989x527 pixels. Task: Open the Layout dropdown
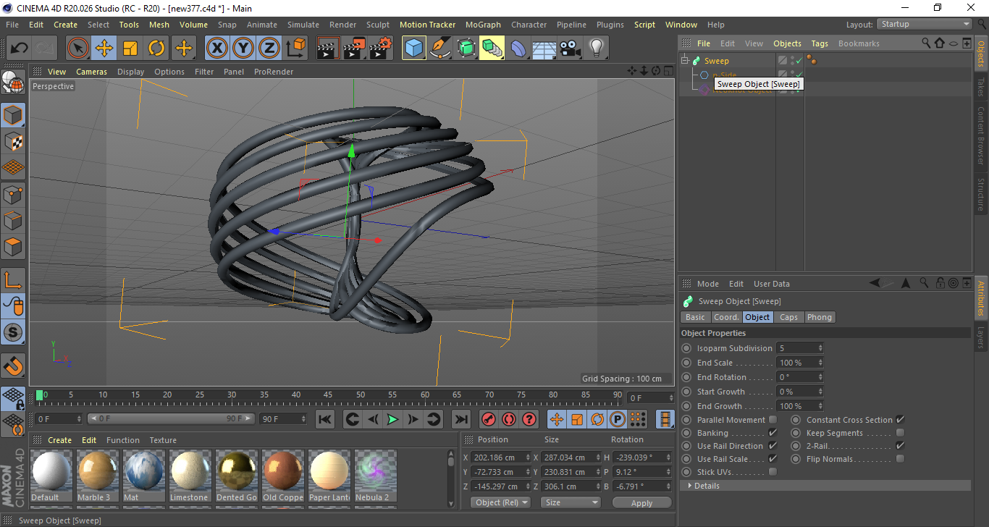(x=925, y=24)
